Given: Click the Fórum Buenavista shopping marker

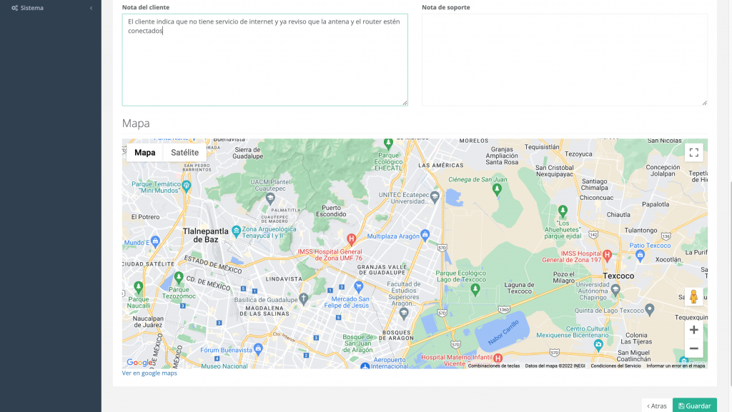Looking at the screenshot, I should point(258,348).
